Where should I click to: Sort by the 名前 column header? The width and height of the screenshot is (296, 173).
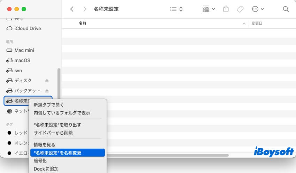click(83, 23)
